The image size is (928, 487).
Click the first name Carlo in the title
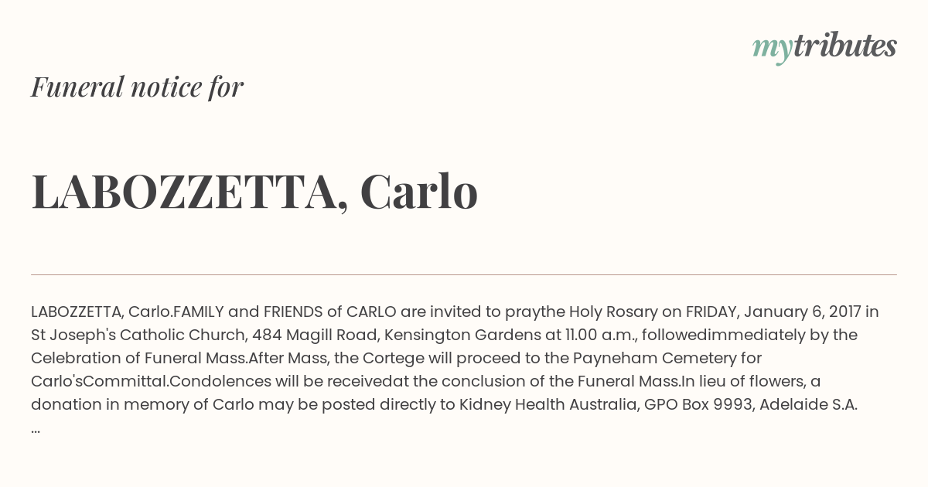[x=419, y=192]
